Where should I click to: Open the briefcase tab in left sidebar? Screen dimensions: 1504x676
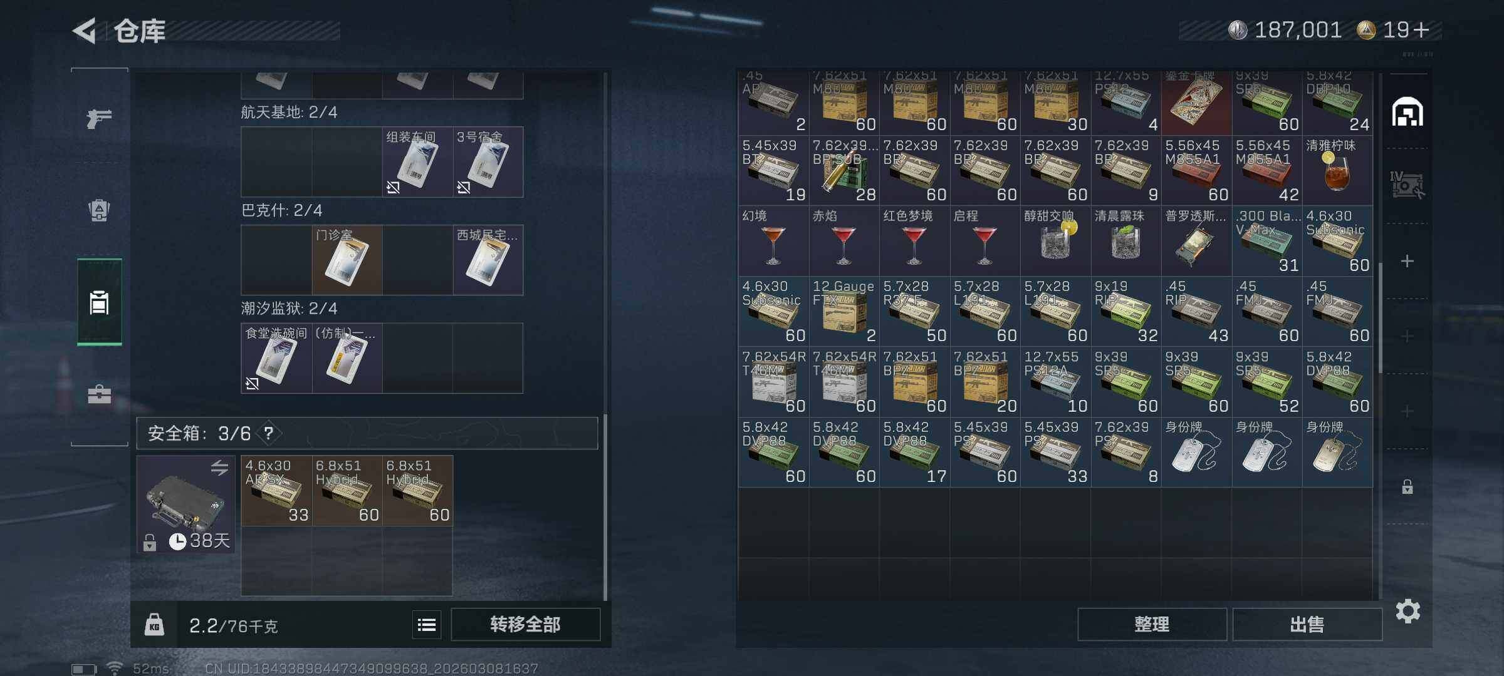tap(99, 394)
